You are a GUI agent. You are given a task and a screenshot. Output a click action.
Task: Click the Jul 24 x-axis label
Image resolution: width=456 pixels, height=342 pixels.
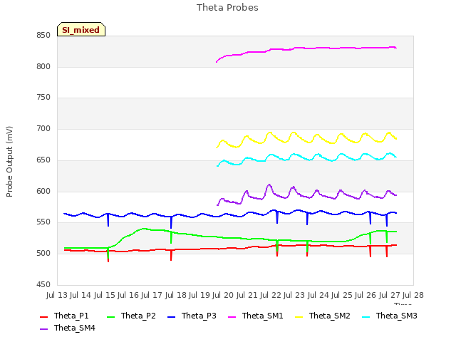click(318, 295)
